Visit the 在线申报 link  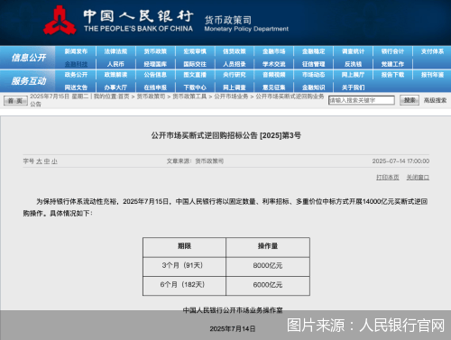pos(155,87)
